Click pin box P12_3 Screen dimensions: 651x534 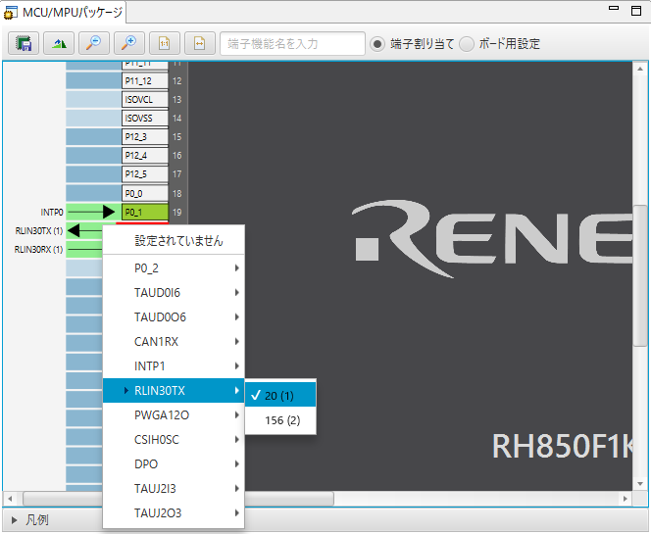pos(145,137)
